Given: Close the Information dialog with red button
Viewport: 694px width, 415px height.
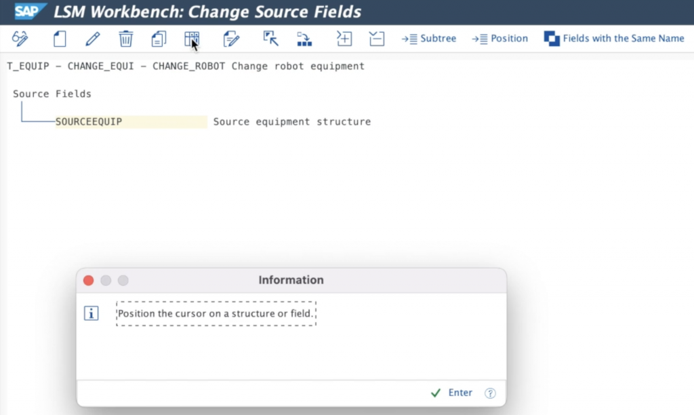Looking at the screenshot, I should click(88, 280).
